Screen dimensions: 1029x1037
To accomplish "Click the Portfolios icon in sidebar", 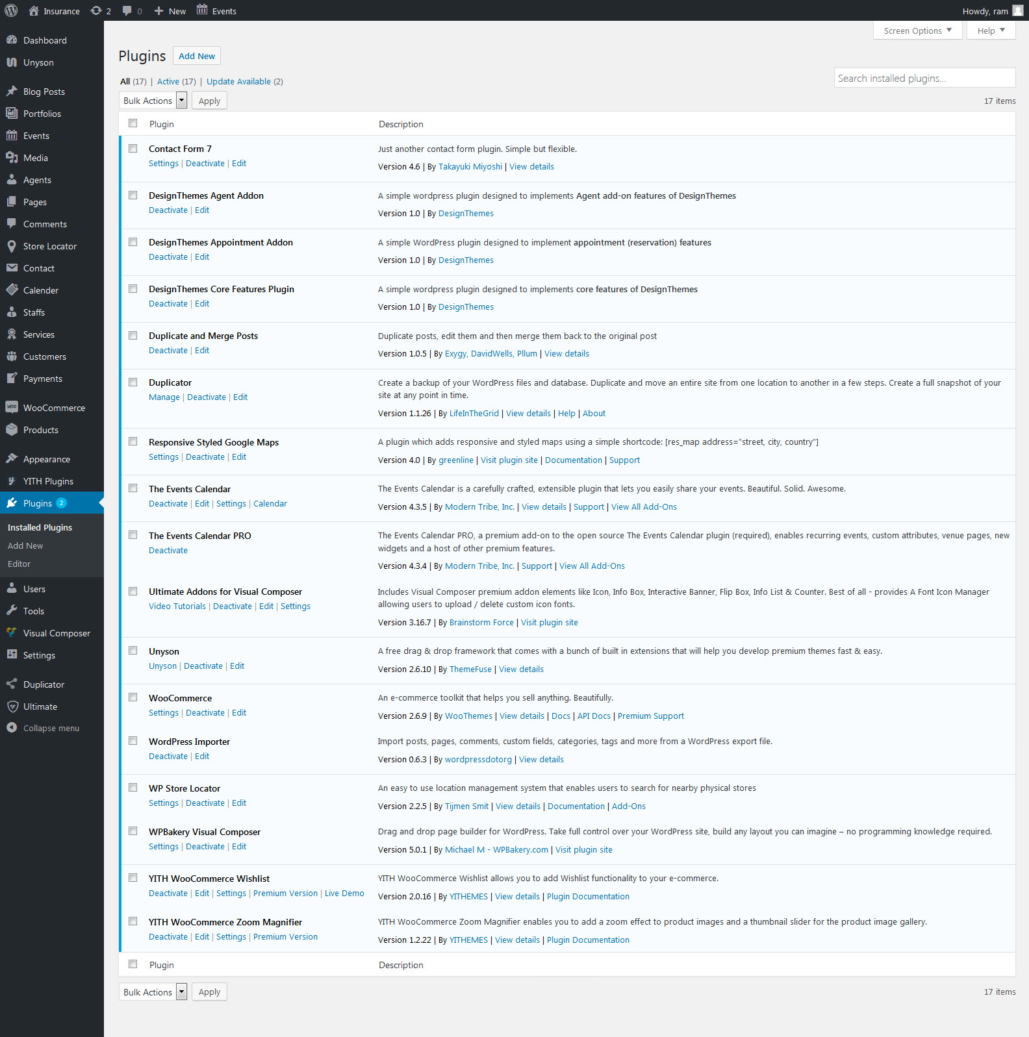I will [12, 113].
